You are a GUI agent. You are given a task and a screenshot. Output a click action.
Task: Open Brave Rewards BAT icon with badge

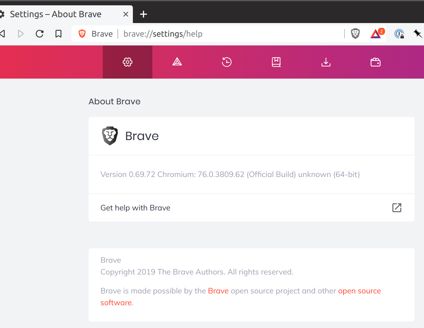point(377,33)
